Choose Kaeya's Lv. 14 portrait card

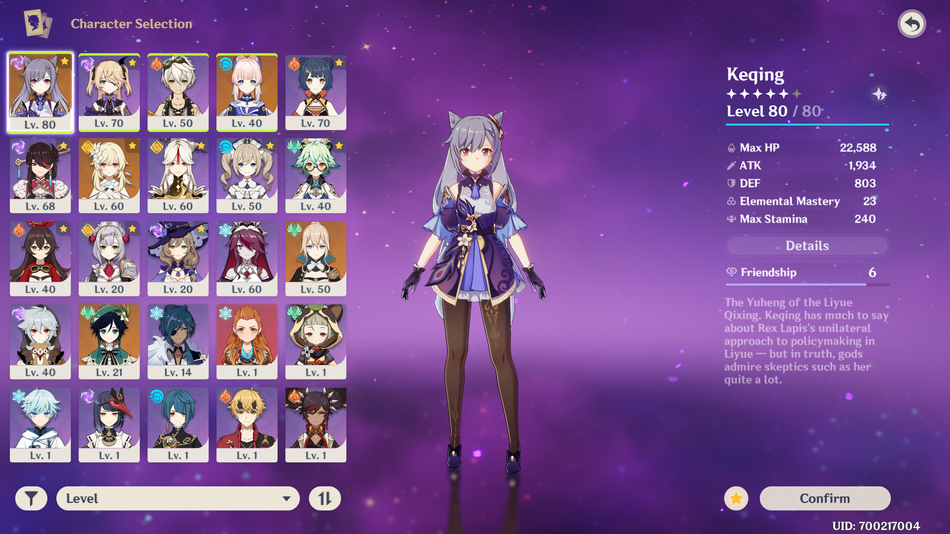[x=178, y=342]
